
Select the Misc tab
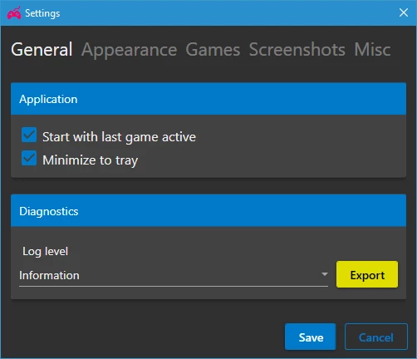tap(372, 50)
